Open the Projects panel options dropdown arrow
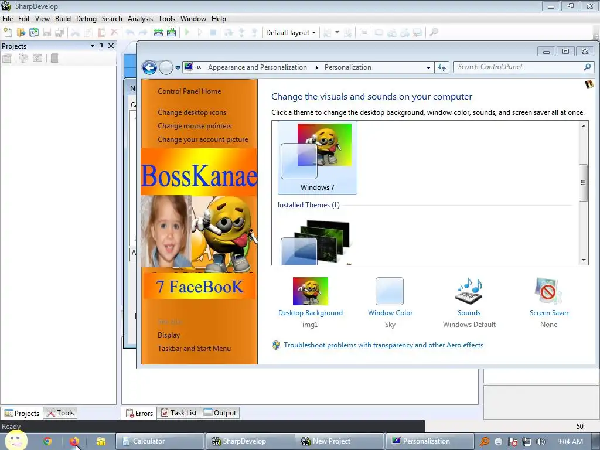This screenshot has width=600, height=450. (x=92, y=46)
